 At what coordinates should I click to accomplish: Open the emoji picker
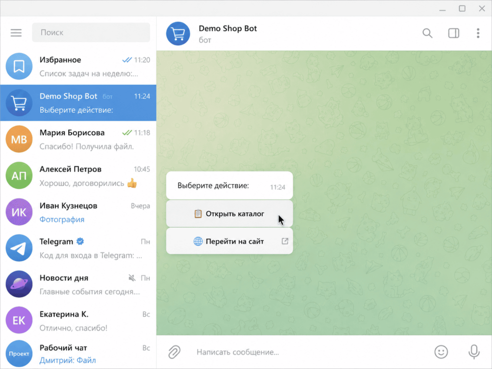[x=441, y=352]
